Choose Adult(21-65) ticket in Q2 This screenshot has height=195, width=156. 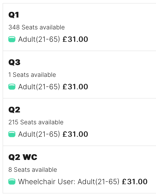[x=39, y=134]
